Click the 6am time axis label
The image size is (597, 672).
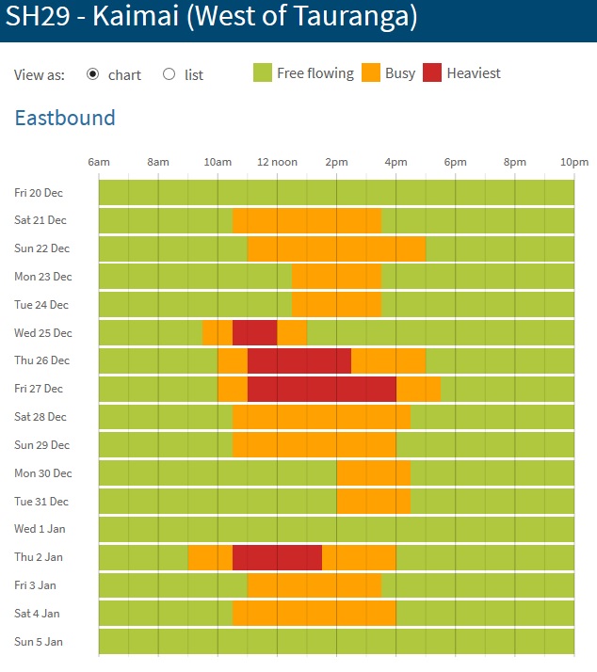[99, 162]
